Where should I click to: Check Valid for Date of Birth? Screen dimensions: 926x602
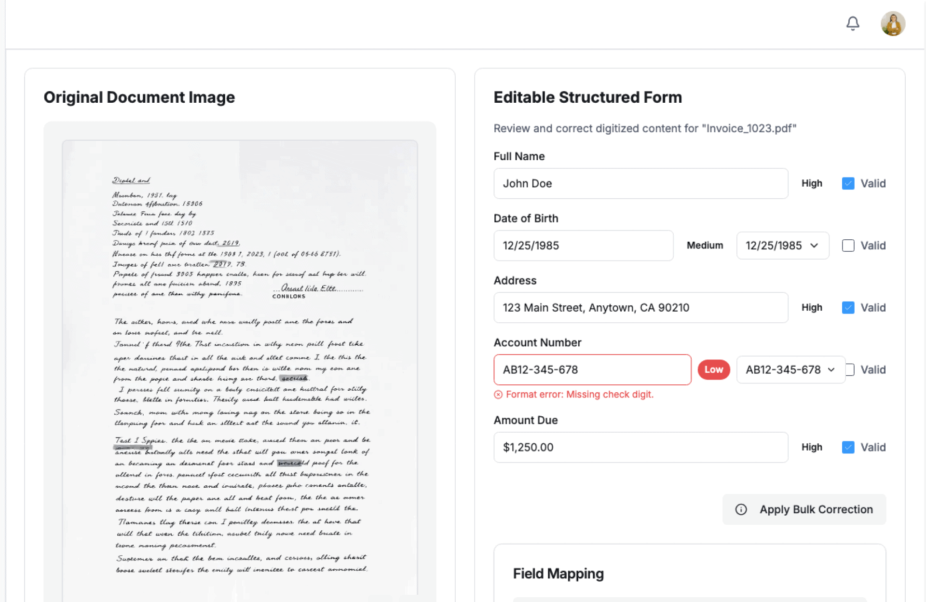848,246
